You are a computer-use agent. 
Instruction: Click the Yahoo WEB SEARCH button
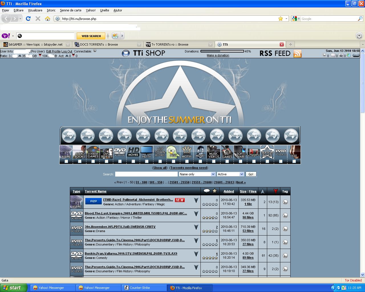(x=91, y=36)
